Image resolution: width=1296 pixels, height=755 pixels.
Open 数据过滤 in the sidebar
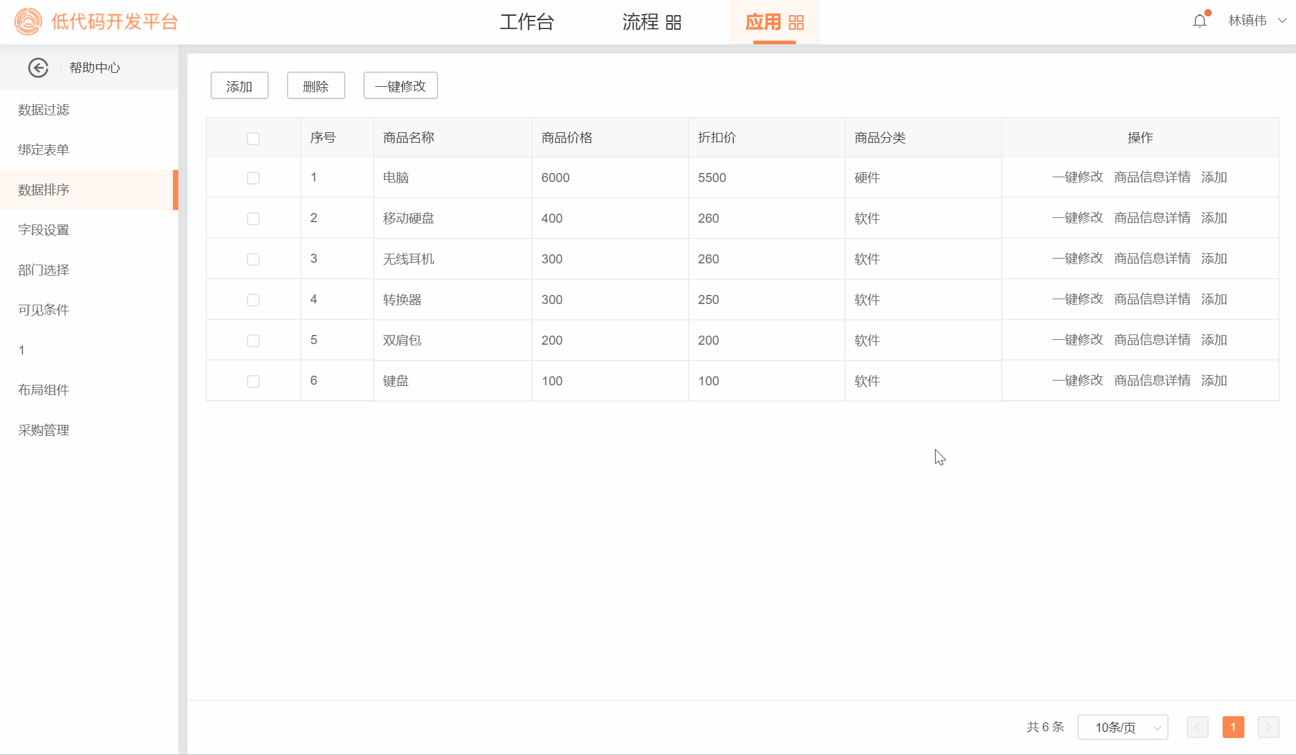click(x=89, y=110)
